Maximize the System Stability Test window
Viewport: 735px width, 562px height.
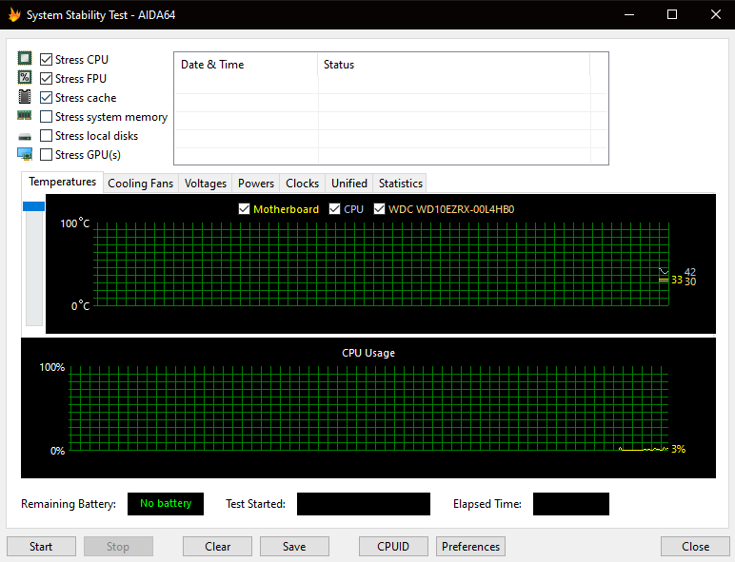pyautogui.click(x=672, y=14)
